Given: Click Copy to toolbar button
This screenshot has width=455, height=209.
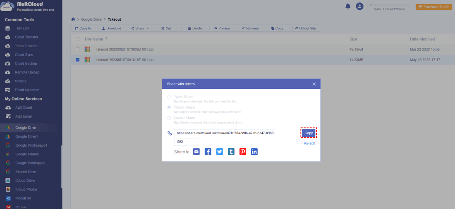Looking at the screenshot, I should (83, 28).
